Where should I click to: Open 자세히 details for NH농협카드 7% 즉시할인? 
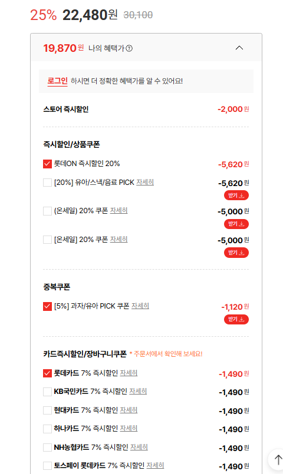(x=139, y=447)
